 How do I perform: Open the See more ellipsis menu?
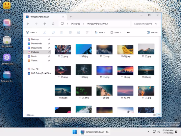coord(129,33)
